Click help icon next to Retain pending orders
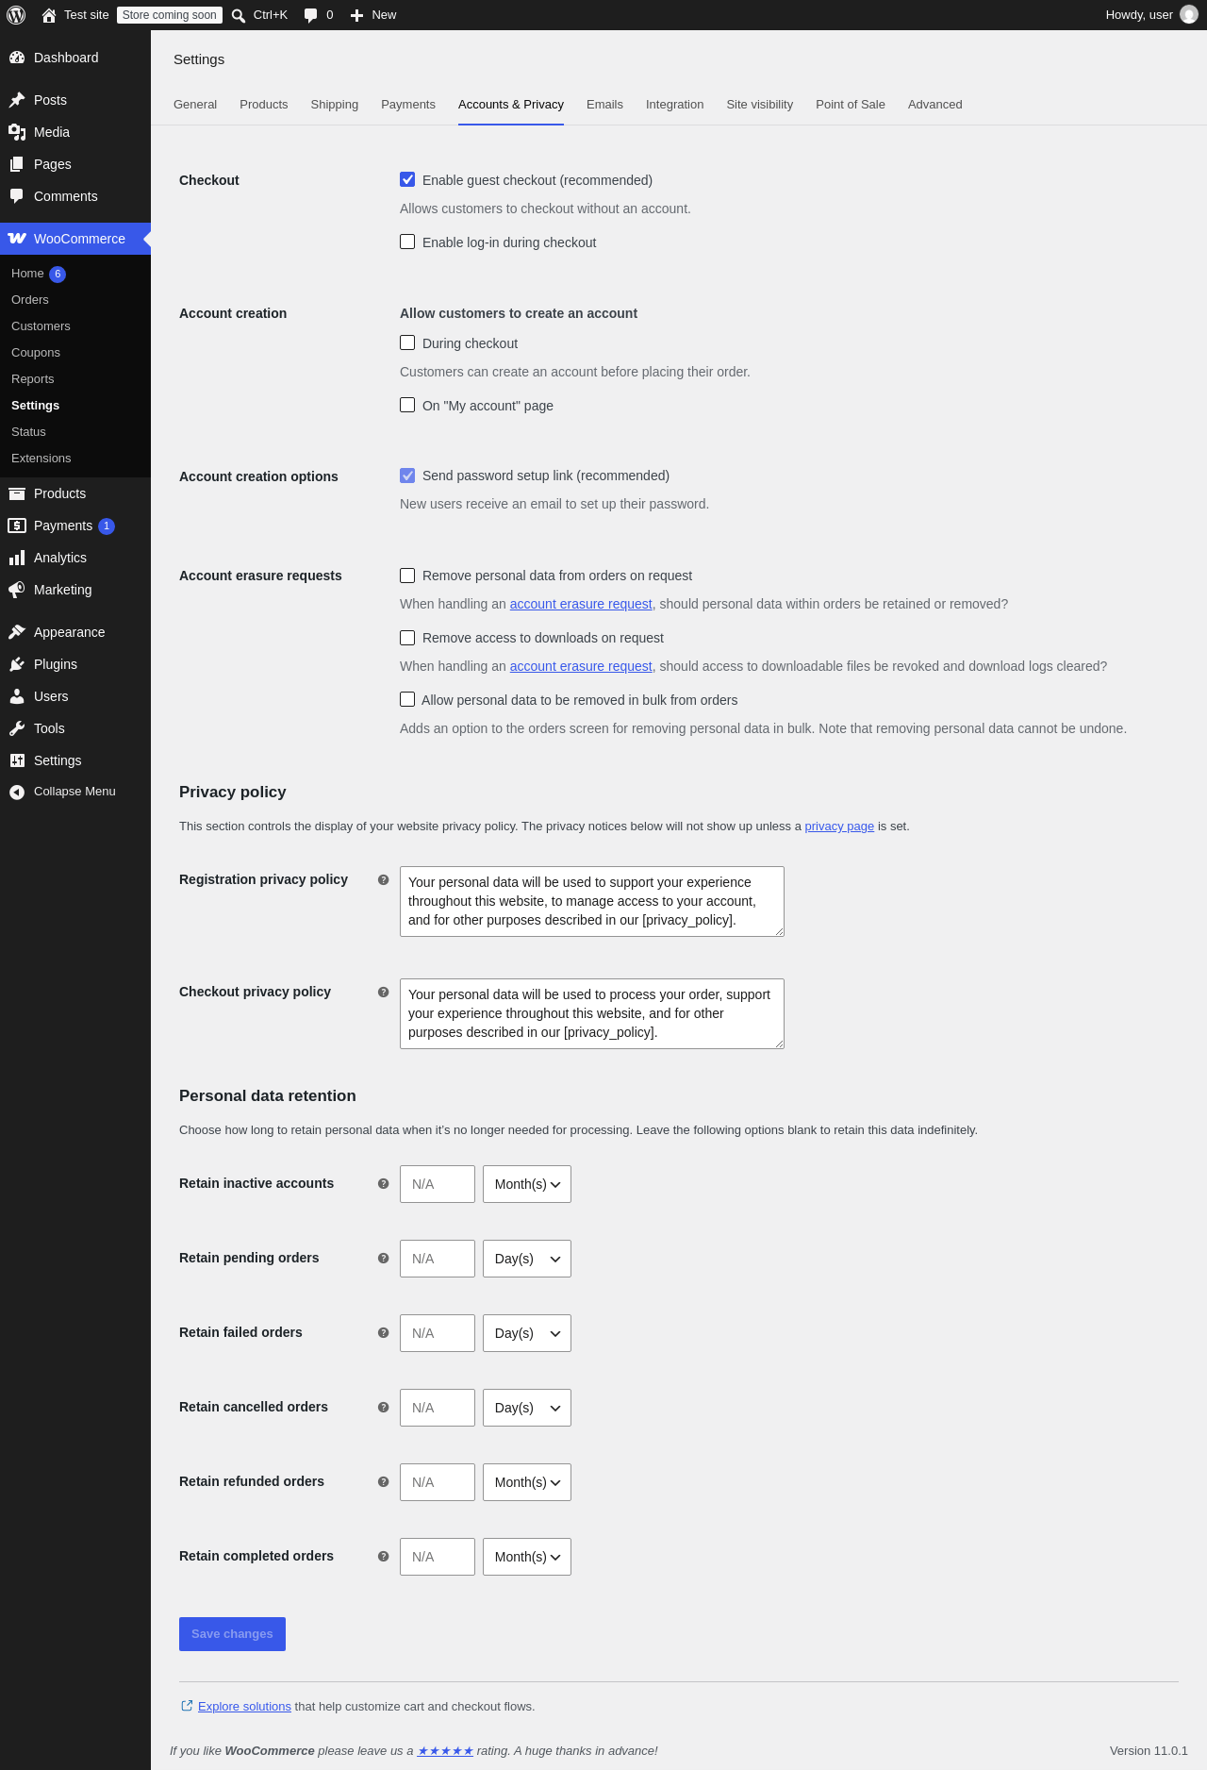This screenshot has height=1770, width=1207. click(383, 1258)
